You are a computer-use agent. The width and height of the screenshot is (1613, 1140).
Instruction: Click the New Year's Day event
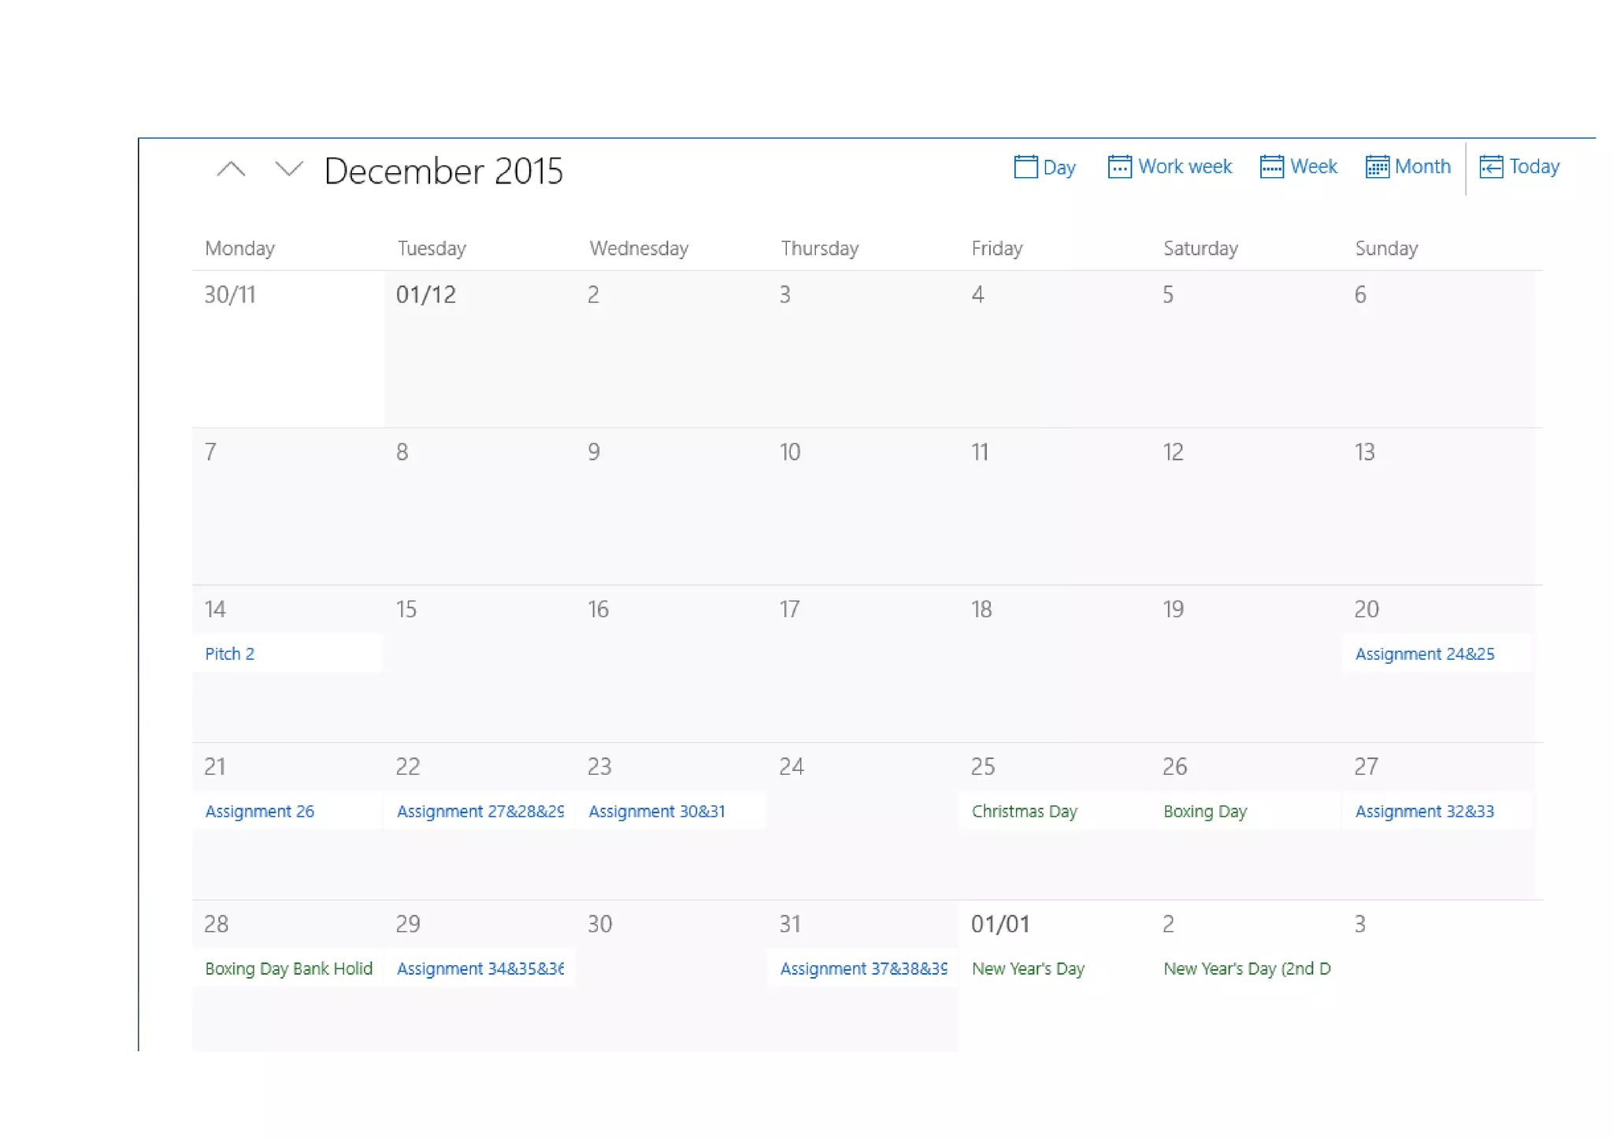[1028, 969]
